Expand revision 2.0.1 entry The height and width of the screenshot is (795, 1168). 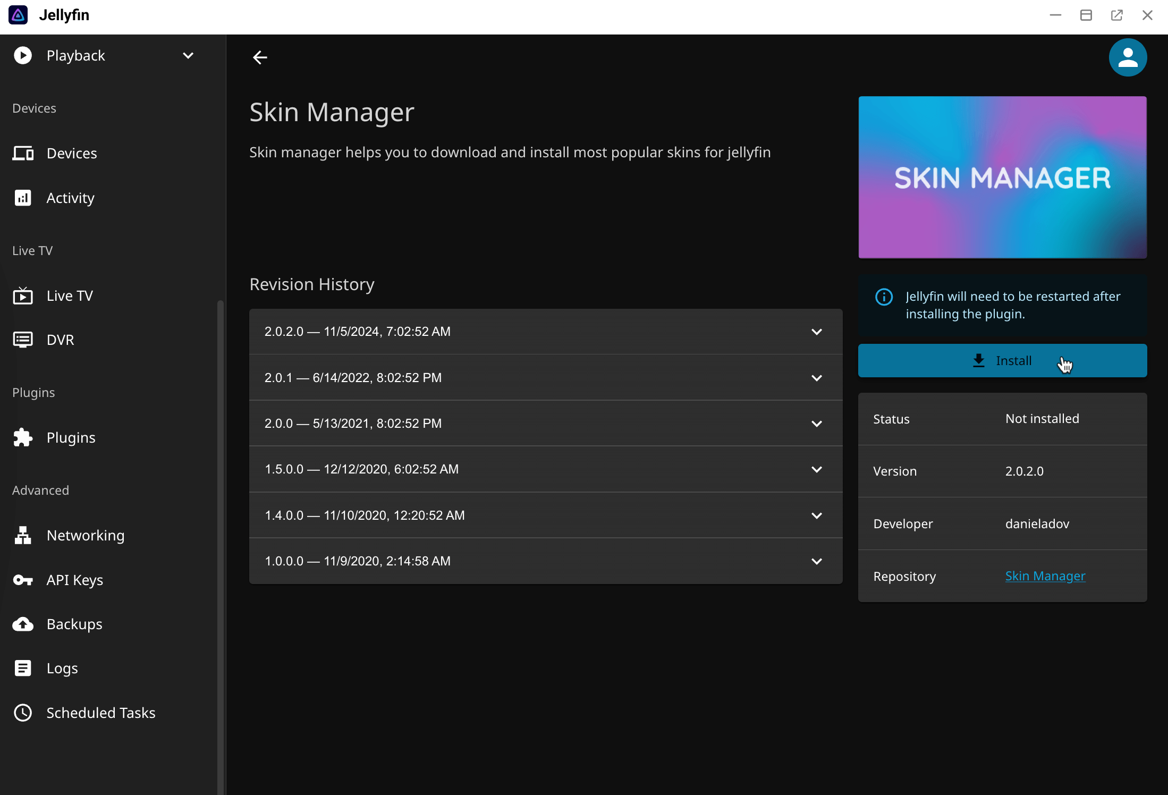546,378
